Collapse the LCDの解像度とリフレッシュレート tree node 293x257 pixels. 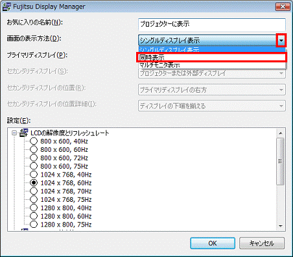point(14,133)
